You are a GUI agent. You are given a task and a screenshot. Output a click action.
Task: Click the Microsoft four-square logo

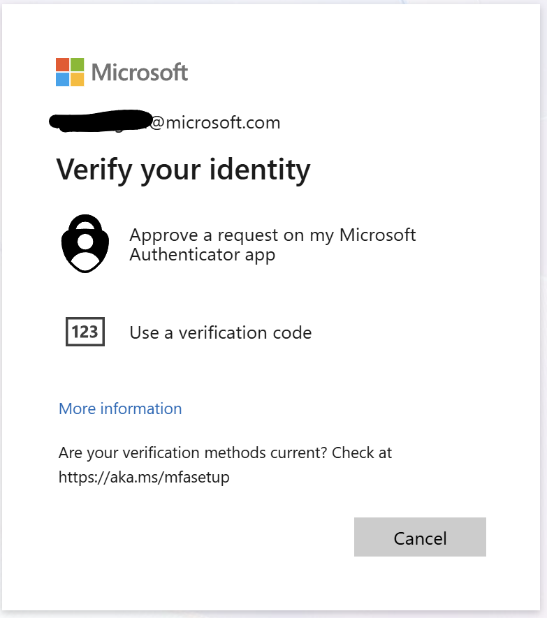(70, 72)
